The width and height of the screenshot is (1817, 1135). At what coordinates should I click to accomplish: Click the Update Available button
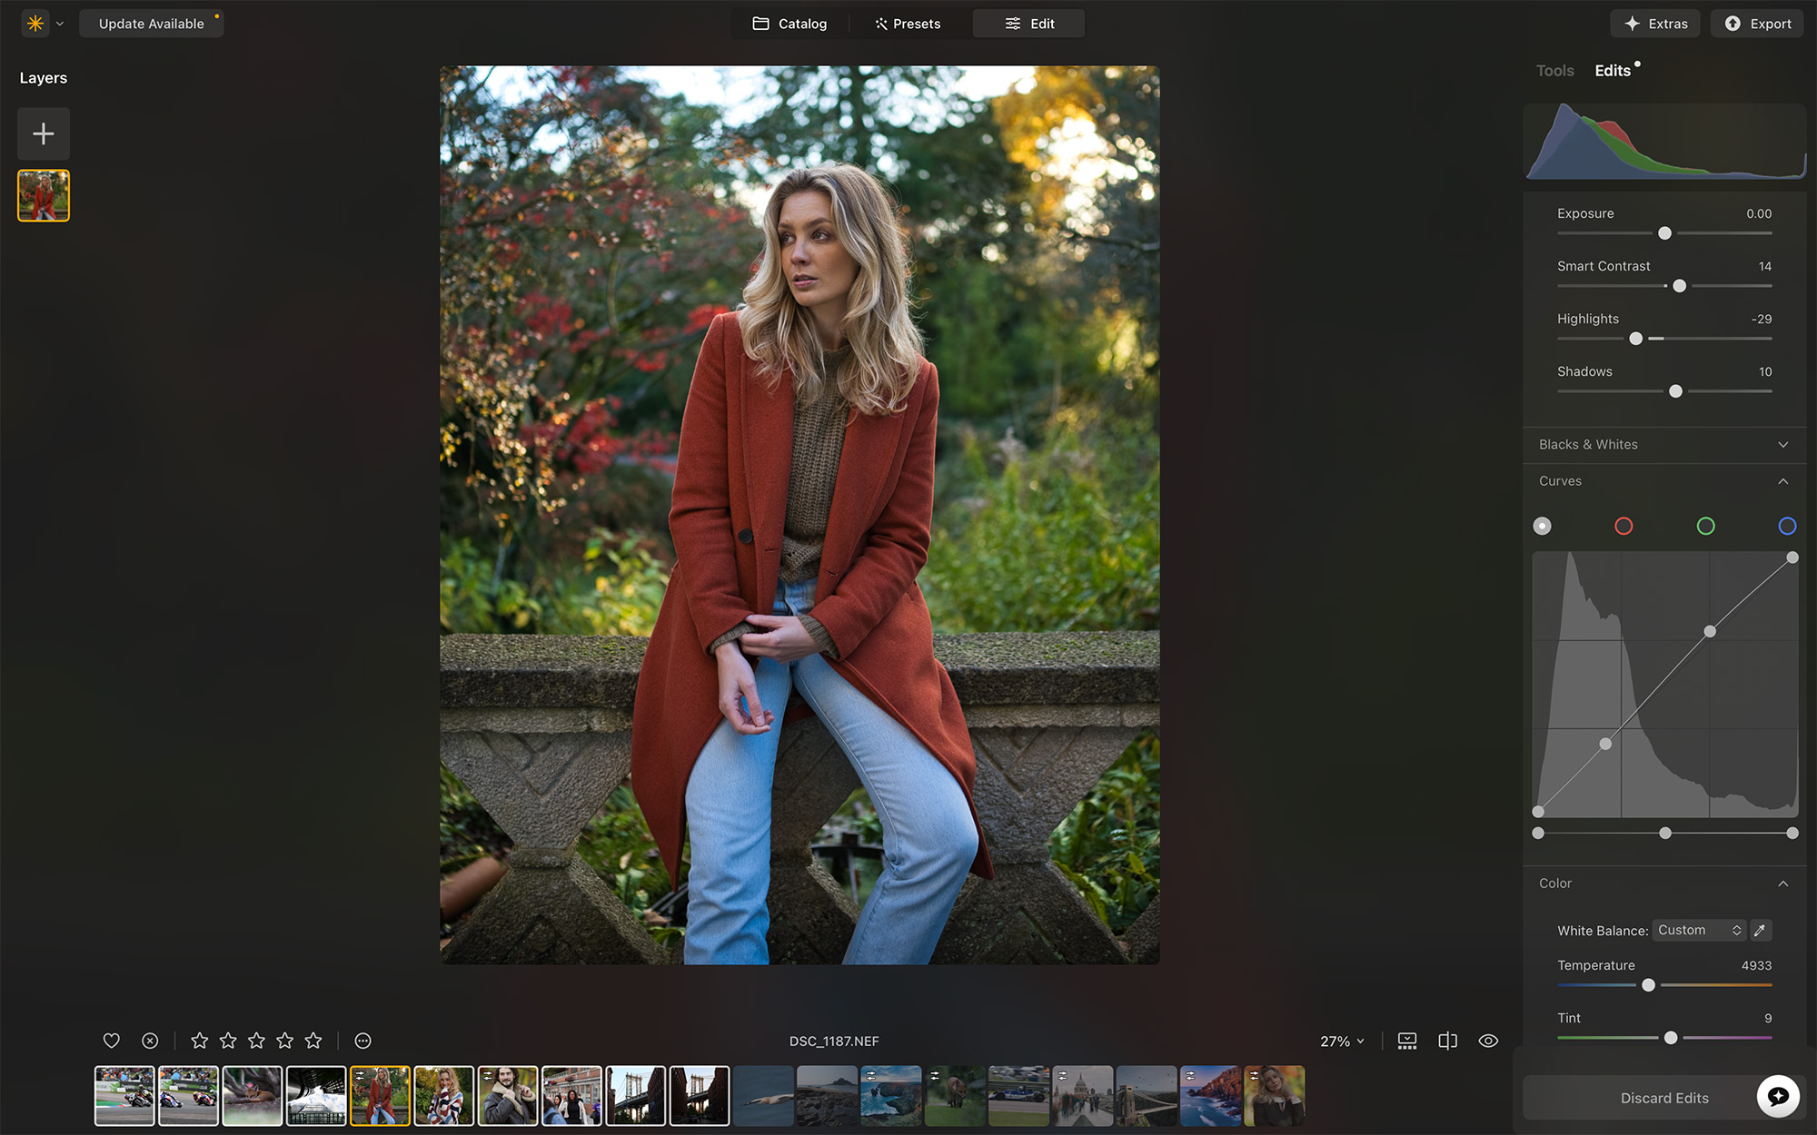pyautogui.click(x=151, y=23)
